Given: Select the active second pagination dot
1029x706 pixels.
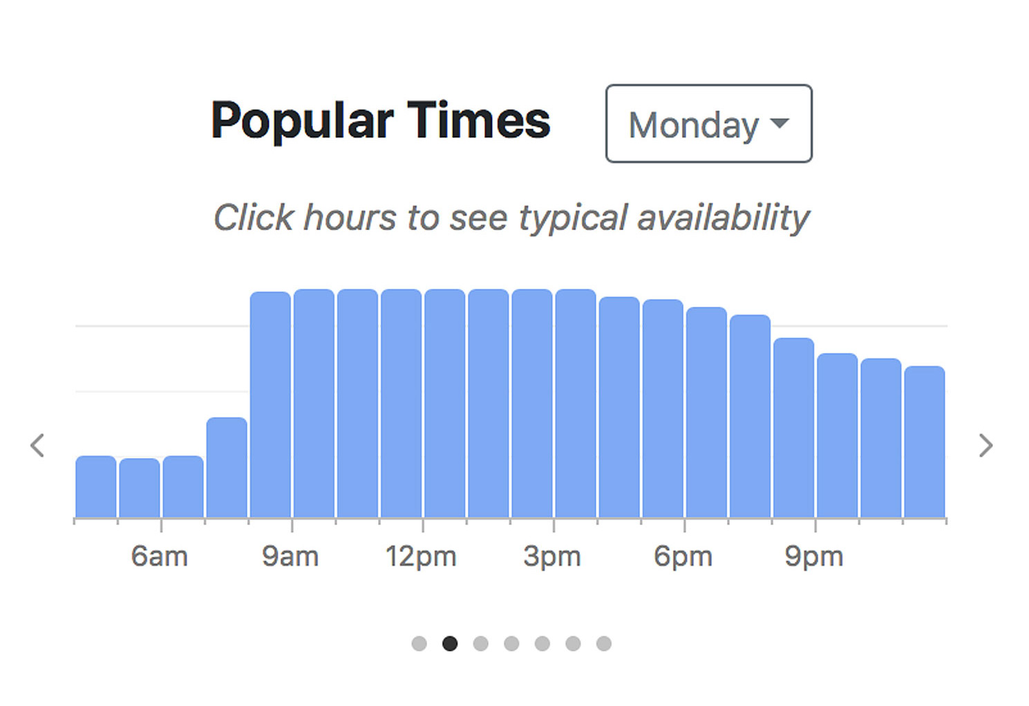Looking at the screenshot, I should pyautogui.click(x=450, y=644).
